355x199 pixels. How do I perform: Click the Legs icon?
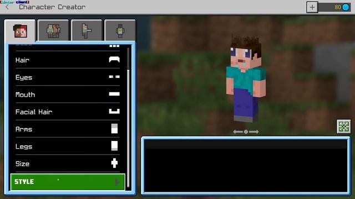(x=114, y=146)
